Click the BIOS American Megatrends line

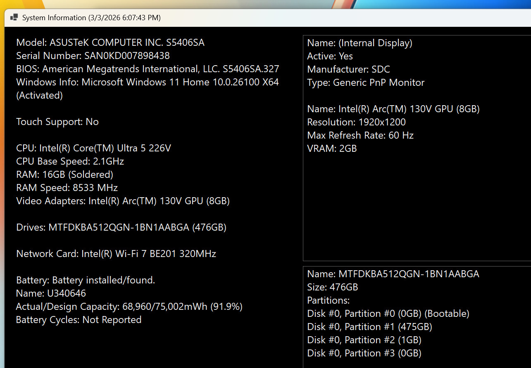click(x=148, y=69)
